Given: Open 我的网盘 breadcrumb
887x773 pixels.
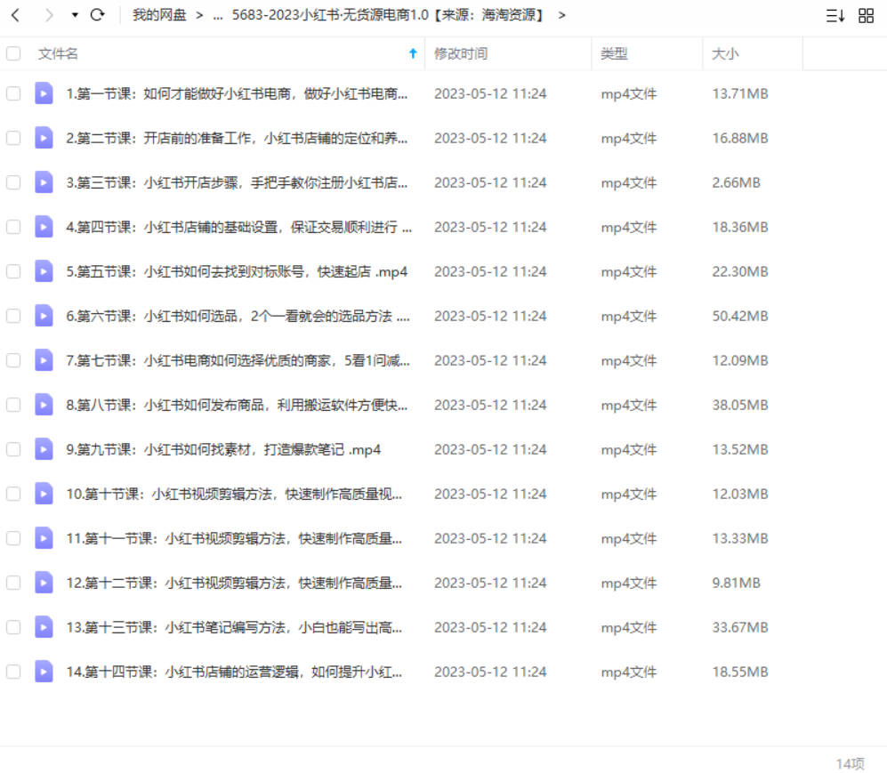Looking at the screenshot, I should click(159, 15).
